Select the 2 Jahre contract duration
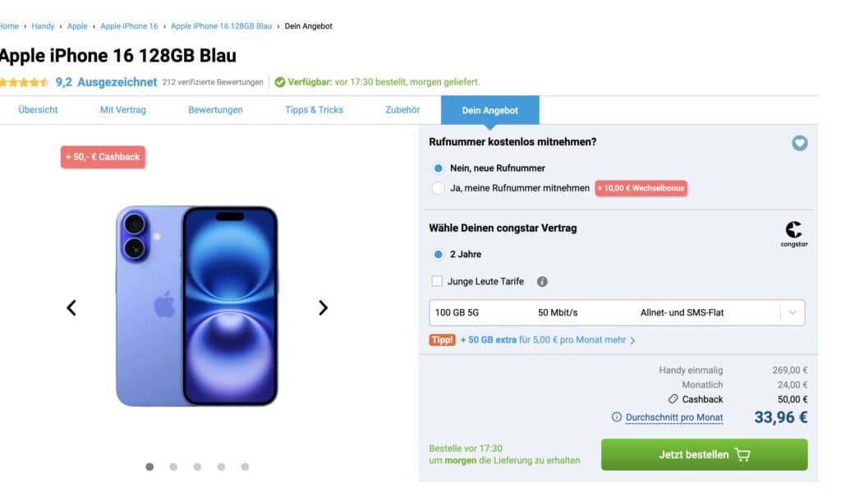This screenshot has height=497, width=841. [x=439, y=255]
